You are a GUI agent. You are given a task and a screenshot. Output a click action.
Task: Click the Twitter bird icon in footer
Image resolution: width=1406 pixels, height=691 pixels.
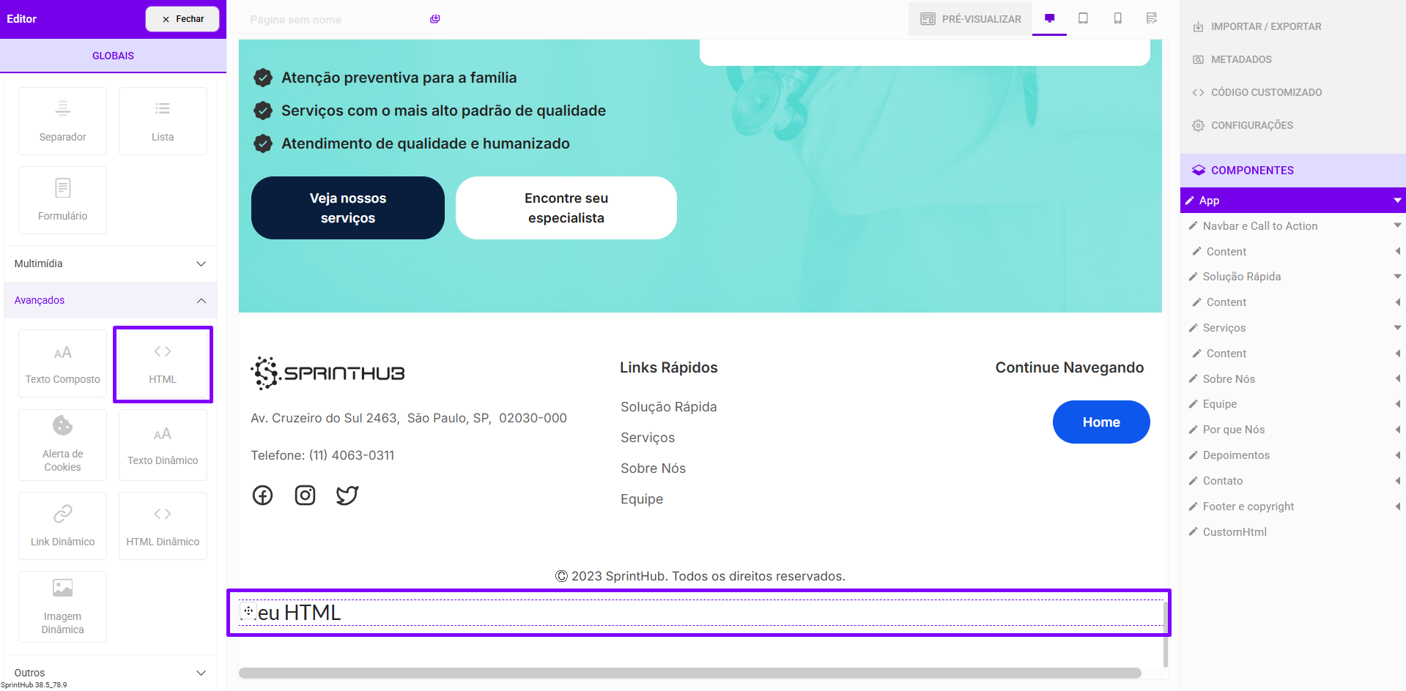pyautogui.click(x=347, y=496)
